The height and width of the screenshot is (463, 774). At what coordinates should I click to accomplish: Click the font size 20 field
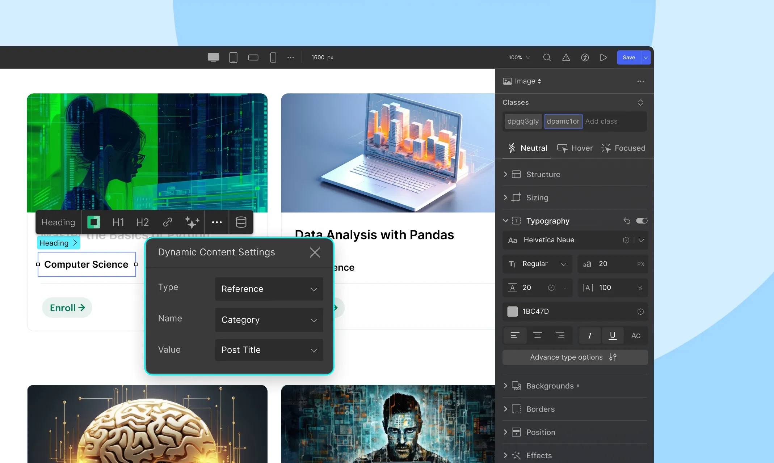[x=613, y=264]
